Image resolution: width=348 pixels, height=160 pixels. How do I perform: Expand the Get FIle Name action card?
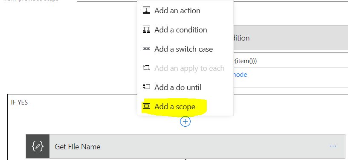[186, 146]
